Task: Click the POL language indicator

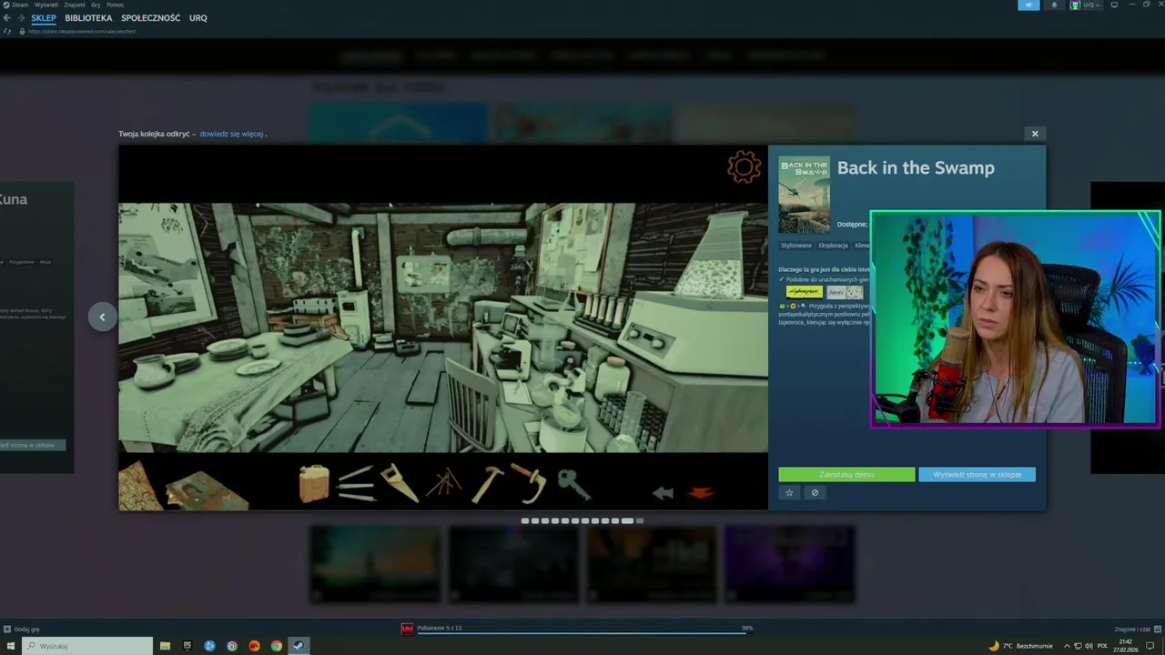Action: (1102, 646)
